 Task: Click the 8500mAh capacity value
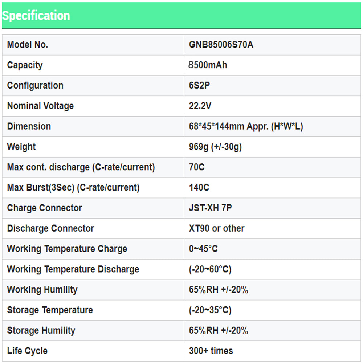coord(208,65)
